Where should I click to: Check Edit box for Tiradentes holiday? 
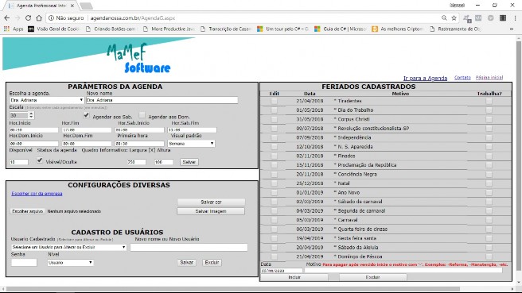click(274, 101)
